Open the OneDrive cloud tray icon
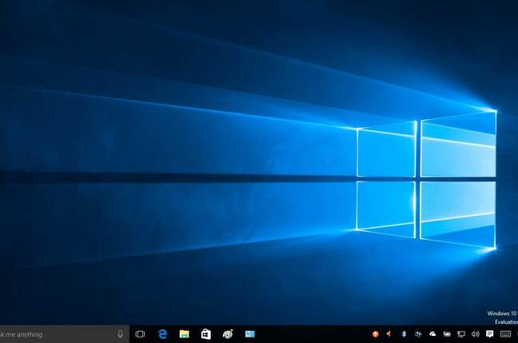518x343 pixels. pos(432,334)
